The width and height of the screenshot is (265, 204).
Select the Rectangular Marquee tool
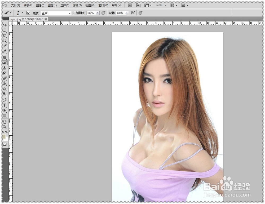coord(5,30)
